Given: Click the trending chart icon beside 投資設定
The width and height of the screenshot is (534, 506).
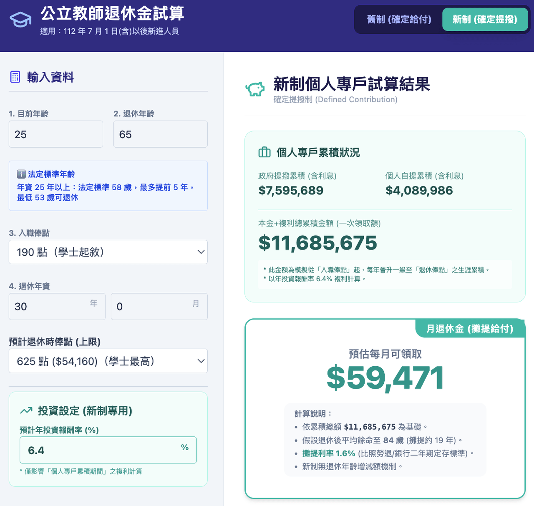Looking at the screenshot, I should pos(26,411).
